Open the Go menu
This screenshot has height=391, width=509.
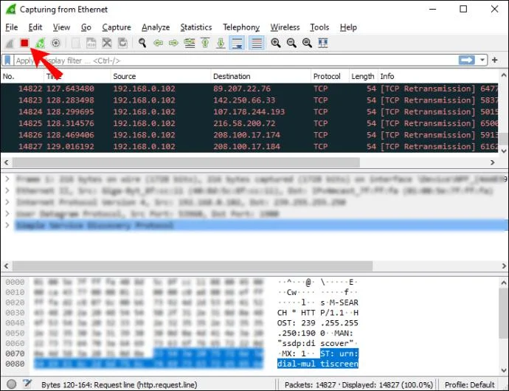pyautogui.click(x=86, y=27)
